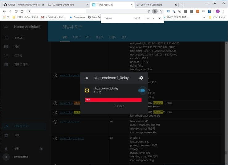The image size is (228, 165).
Task: Switch to first ESPHome Dashboard tab
Action: (x=68, y=5)
